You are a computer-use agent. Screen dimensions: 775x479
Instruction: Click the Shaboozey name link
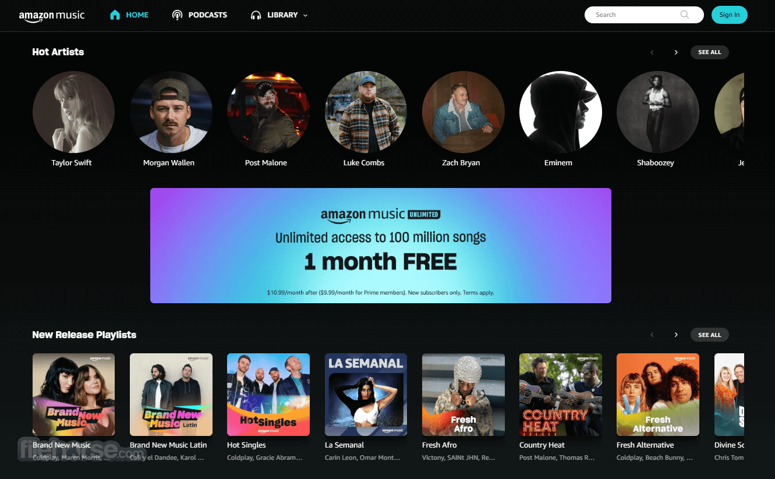(656, 163)
